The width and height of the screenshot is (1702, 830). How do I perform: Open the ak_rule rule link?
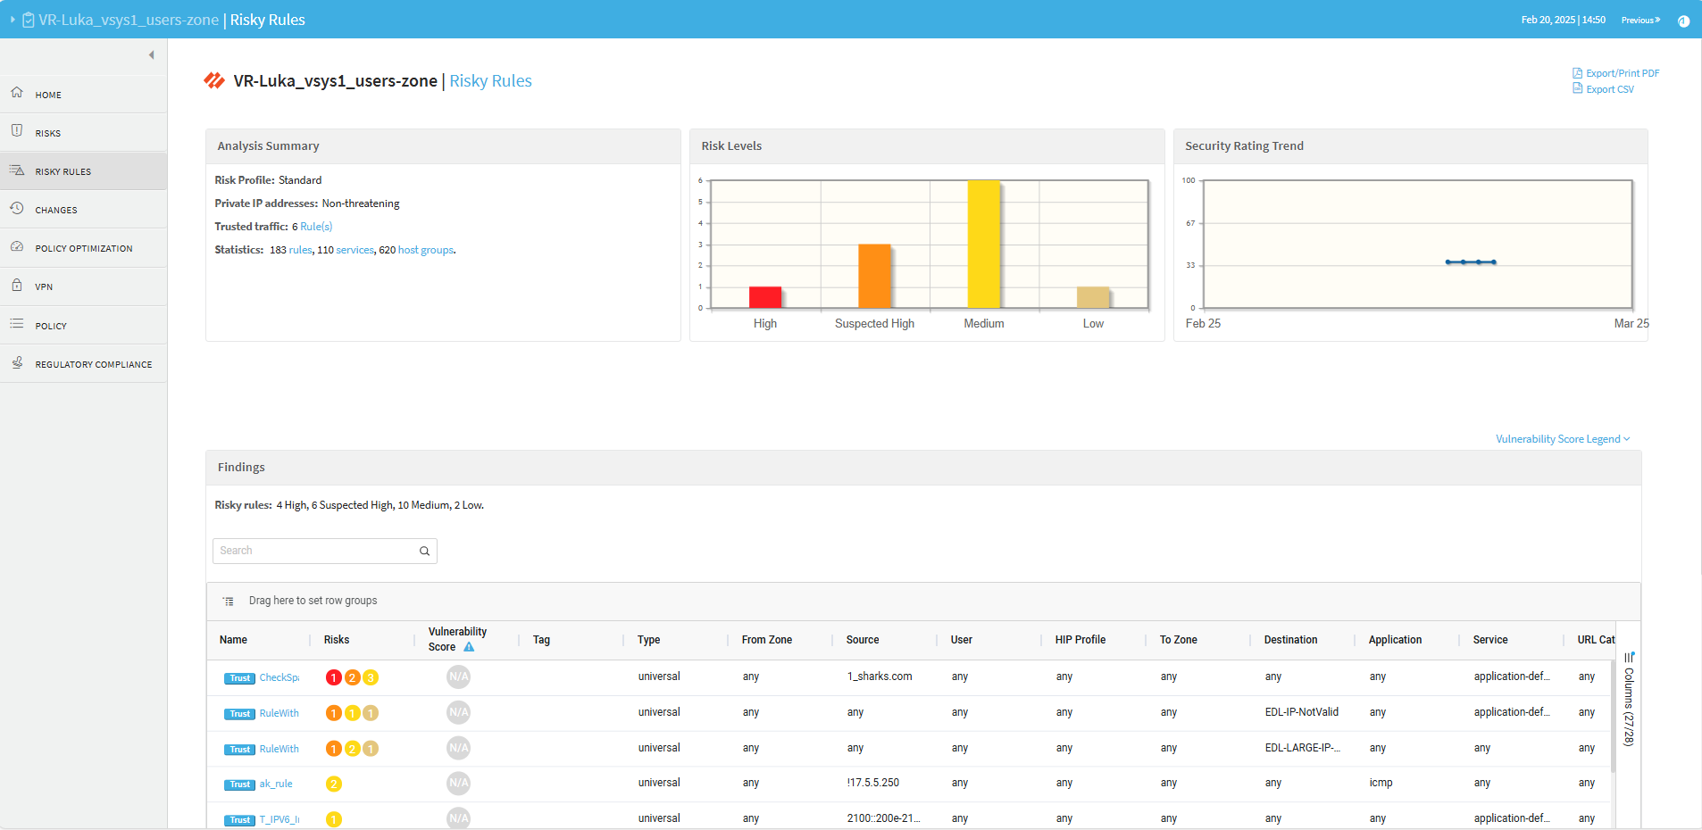276,784
